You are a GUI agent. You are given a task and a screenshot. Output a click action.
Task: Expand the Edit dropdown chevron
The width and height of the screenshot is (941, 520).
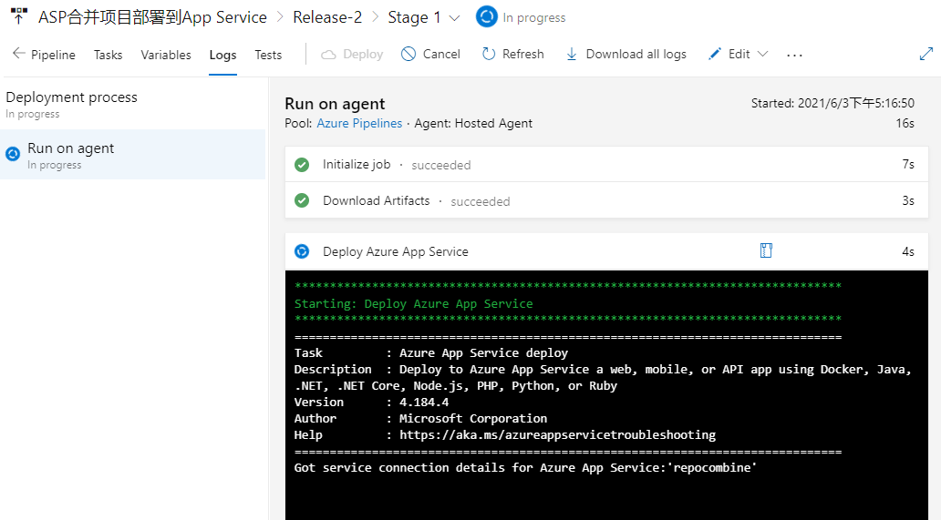pyautogui.click(x=762, y=54)
